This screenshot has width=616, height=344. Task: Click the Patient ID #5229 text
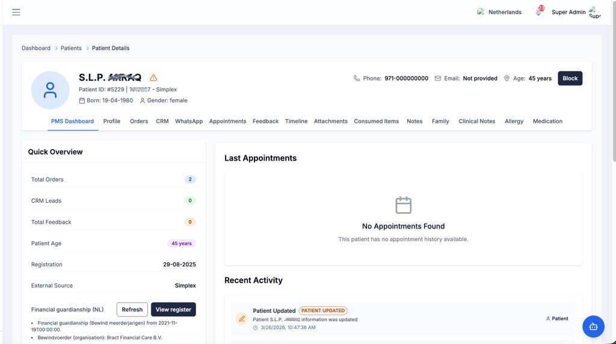tap(101, 90)
